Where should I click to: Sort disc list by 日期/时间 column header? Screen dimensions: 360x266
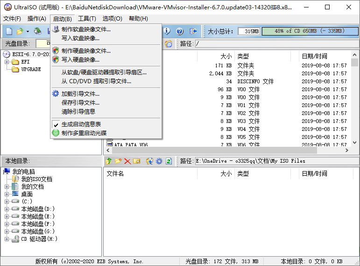[x=325, y=56]
